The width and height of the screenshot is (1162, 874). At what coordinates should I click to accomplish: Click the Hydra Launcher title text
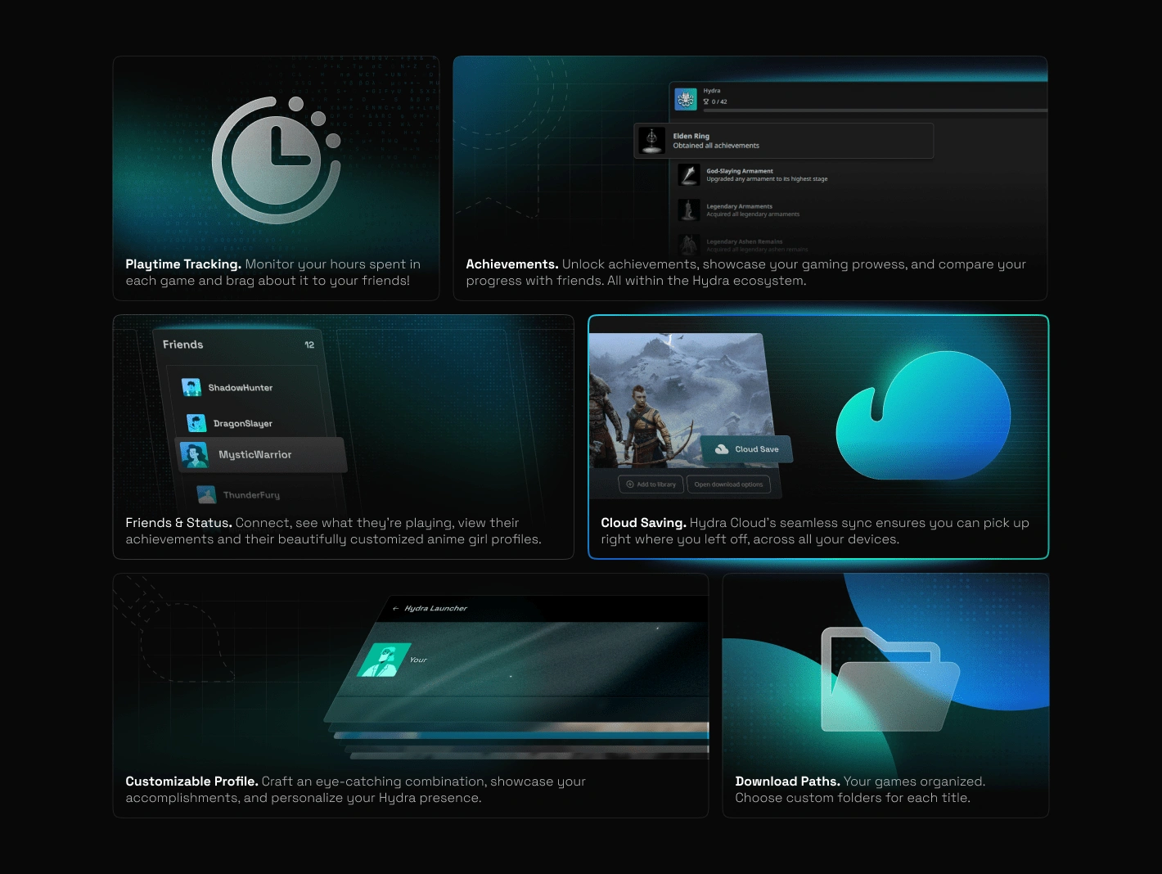436,608
